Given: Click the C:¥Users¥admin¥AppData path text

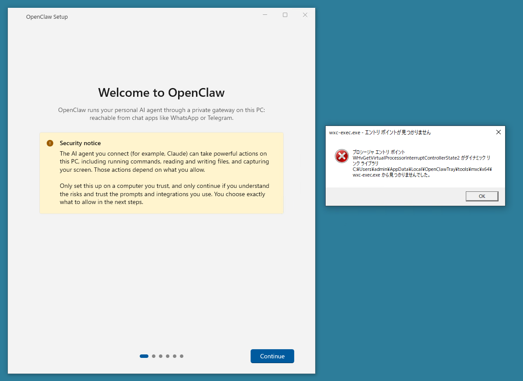Looking at the screenshot, I should click(422, 169).
